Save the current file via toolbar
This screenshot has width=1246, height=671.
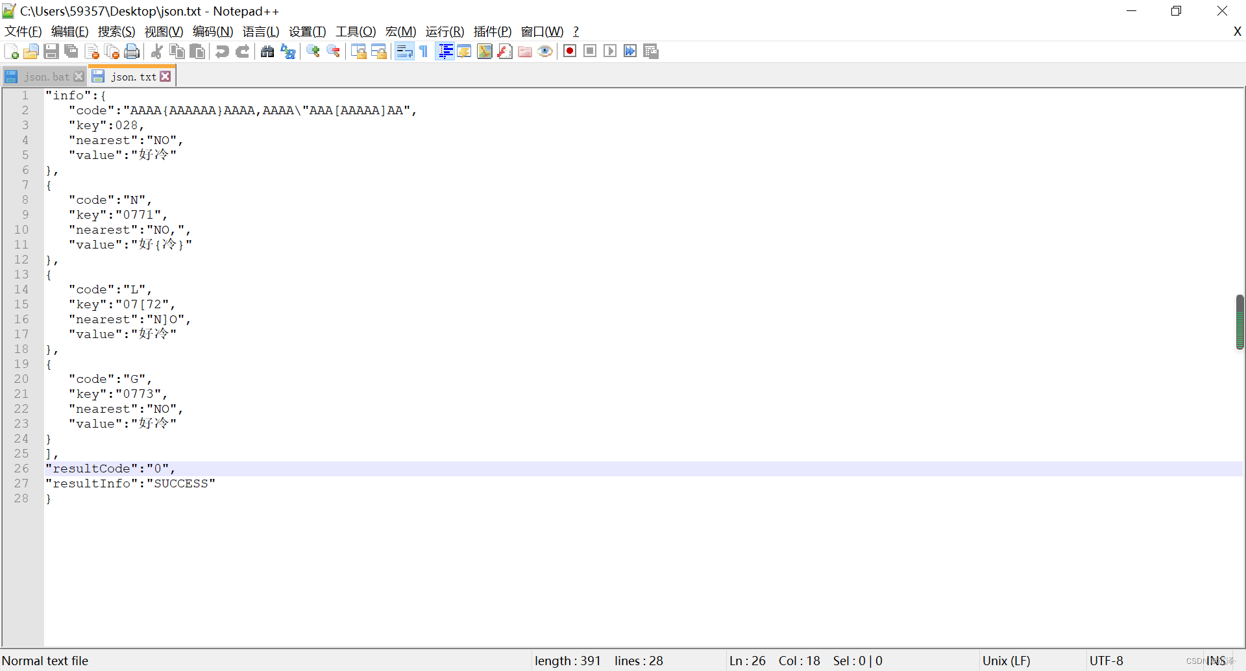[51, 51]
